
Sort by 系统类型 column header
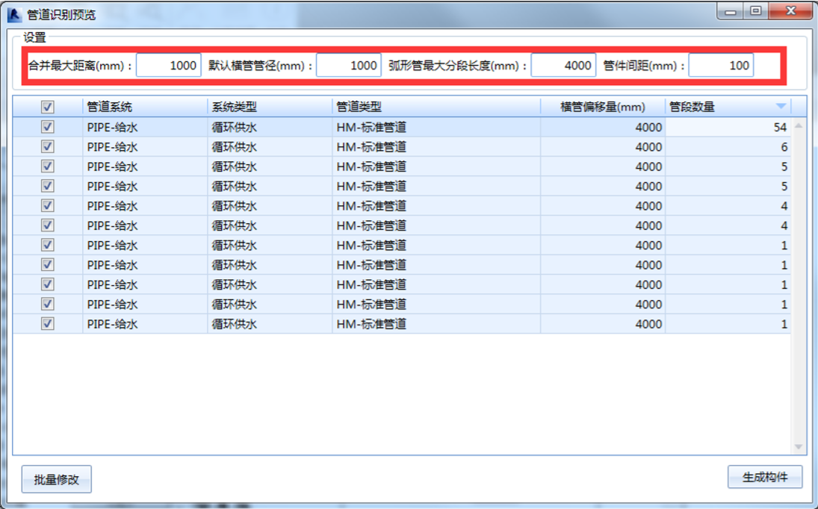[x=270, y=107]
